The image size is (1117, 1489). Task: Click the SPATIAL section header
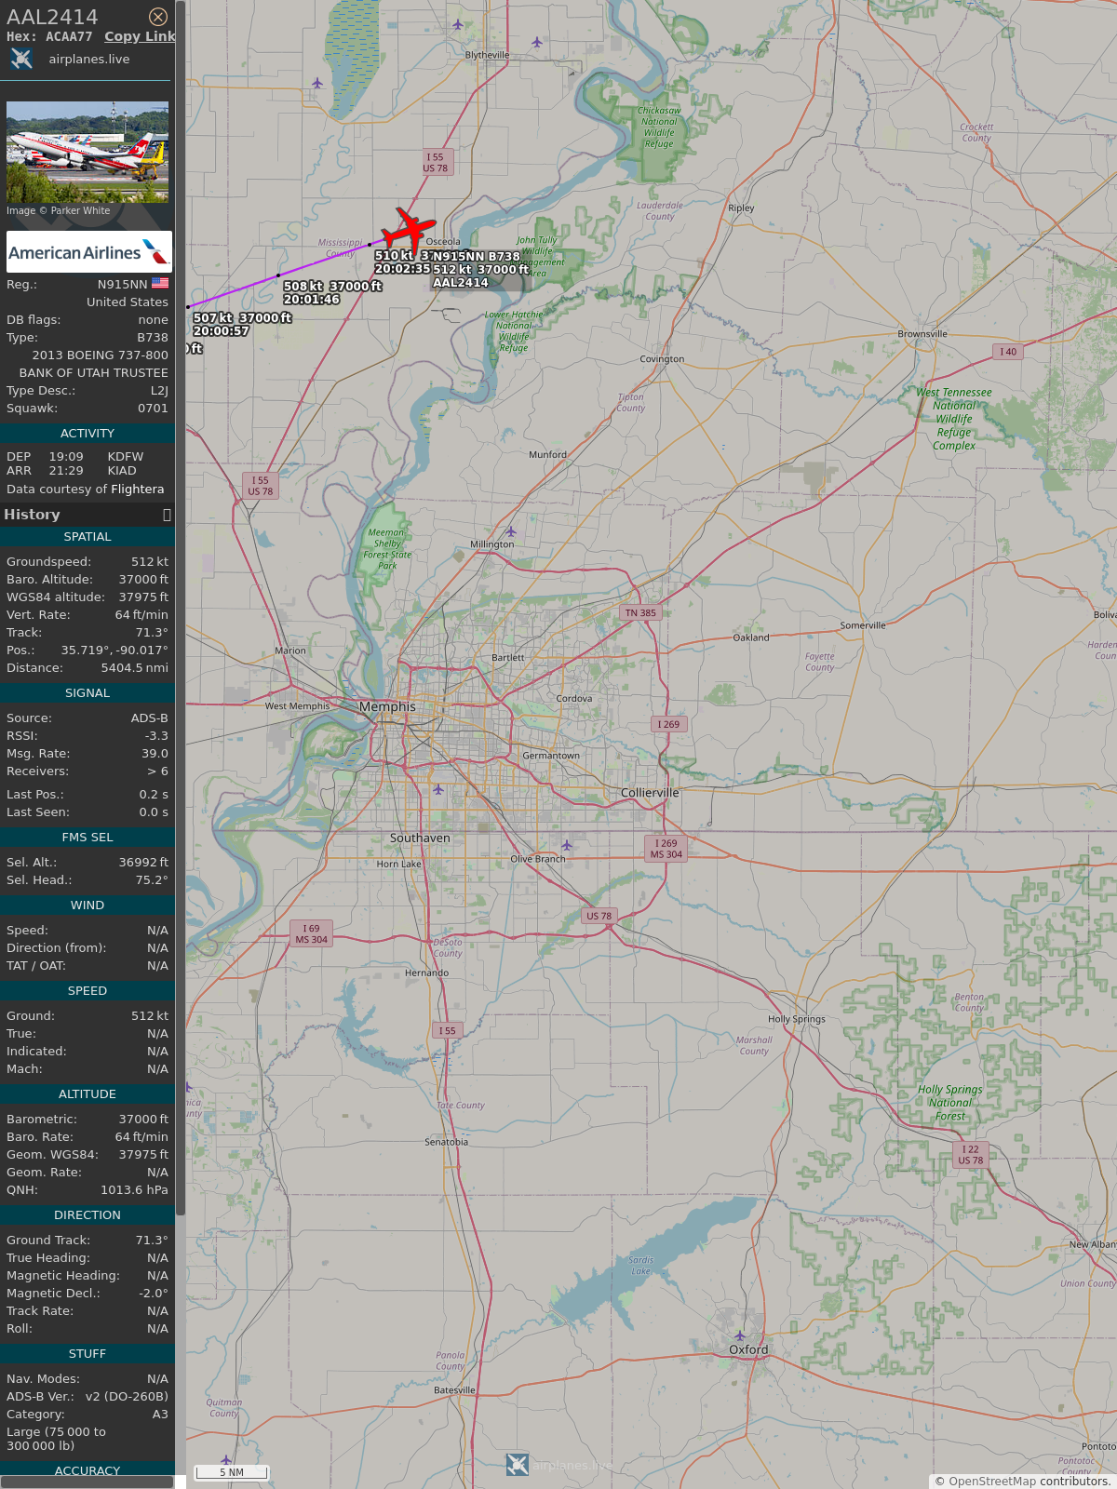pyautogui.click(x=87, y=537)
